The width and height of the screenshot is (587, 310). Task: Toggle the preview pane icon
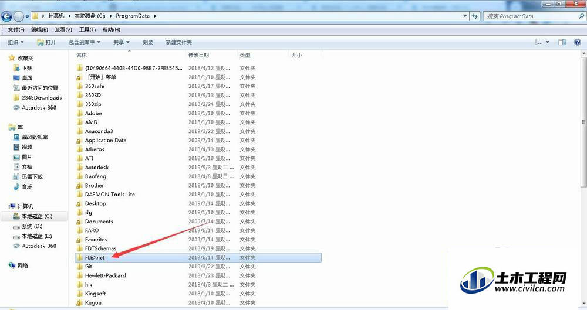(562, 42)
